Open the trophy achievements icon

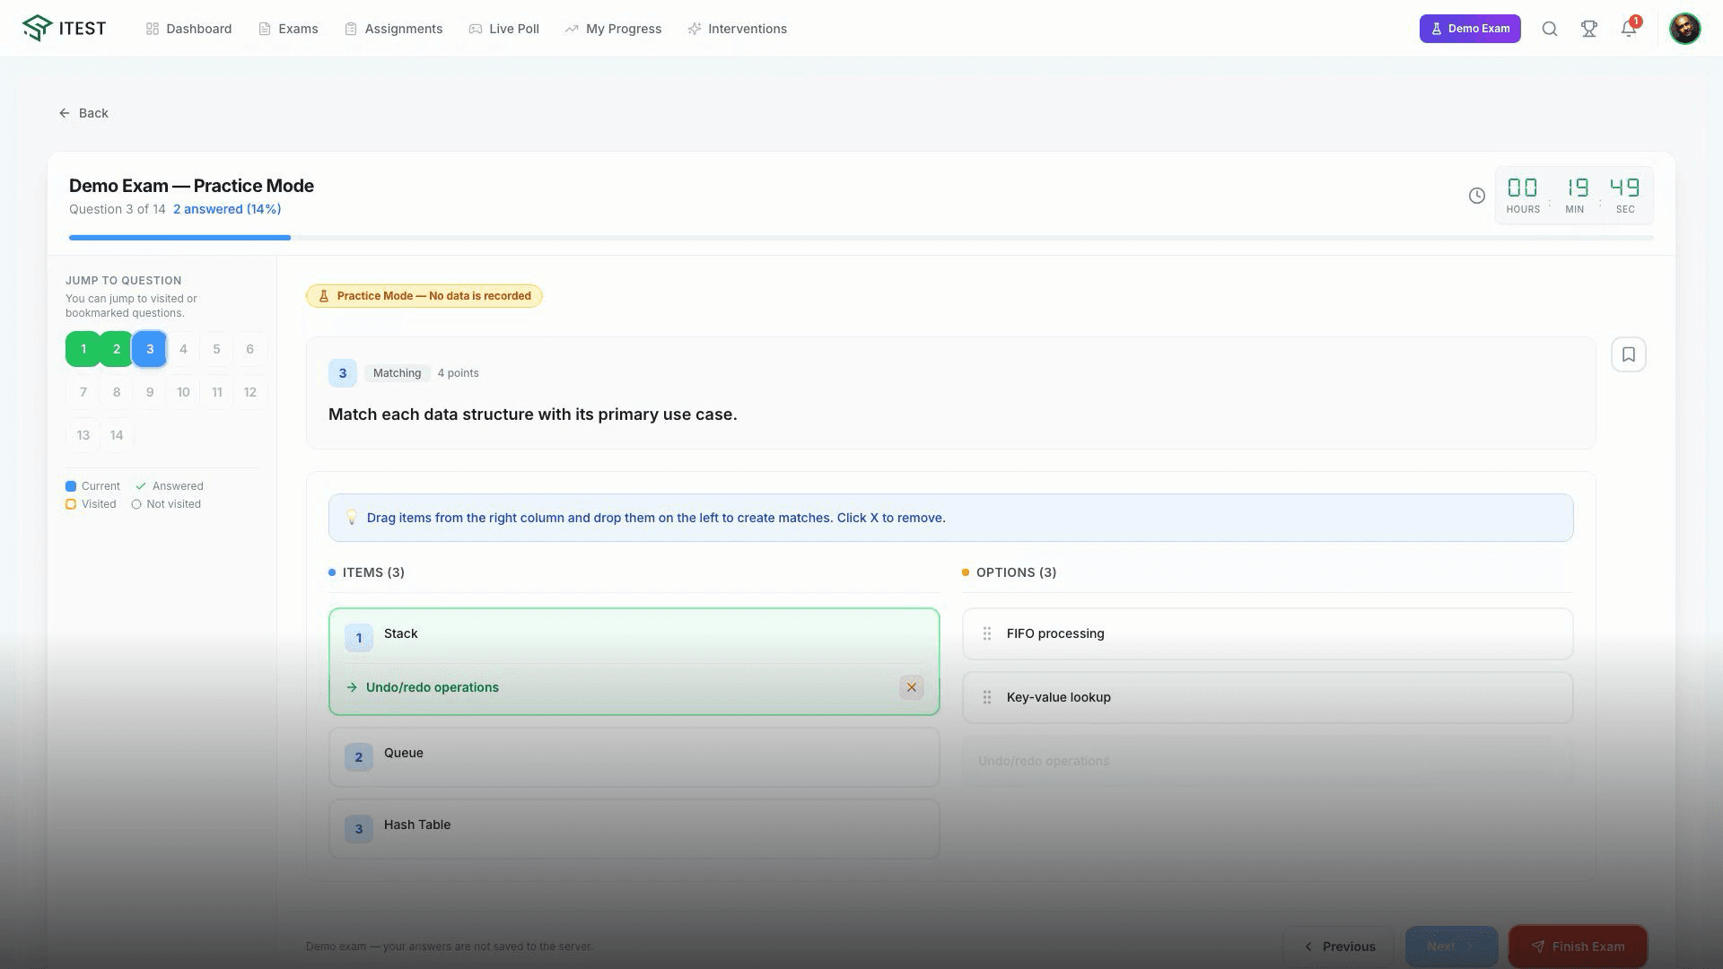[x=1589, y=29]
